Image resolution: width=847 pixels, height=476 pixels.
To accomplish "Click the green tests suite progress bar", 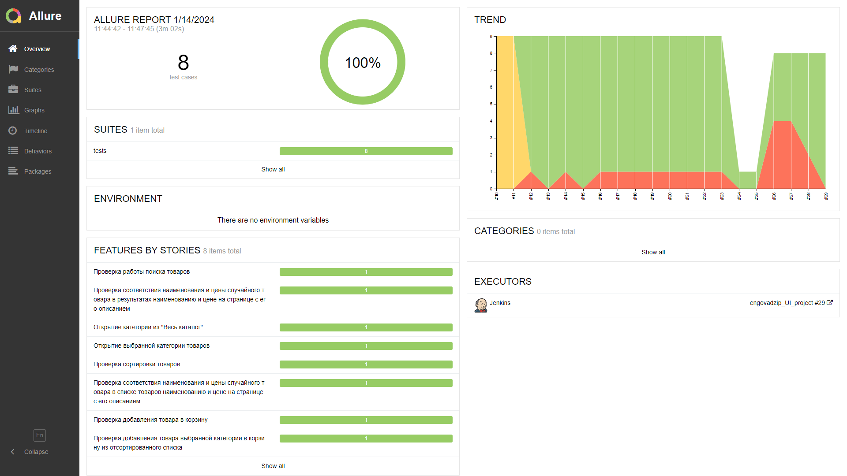I will pos(366,151).
